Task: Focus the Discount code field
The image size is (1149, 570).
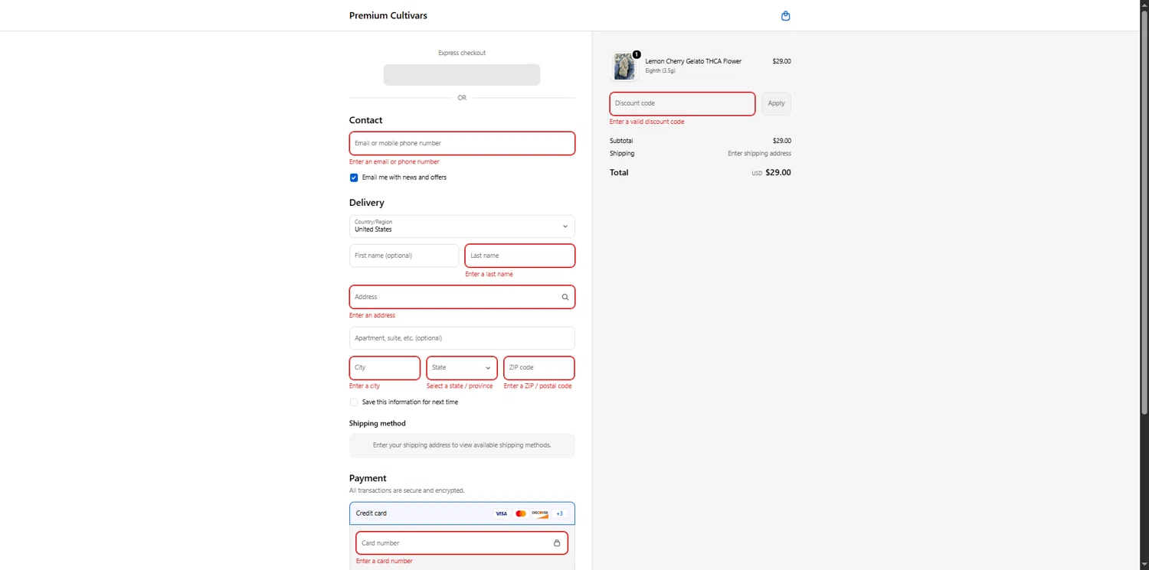Action: (x=682, y=104)
